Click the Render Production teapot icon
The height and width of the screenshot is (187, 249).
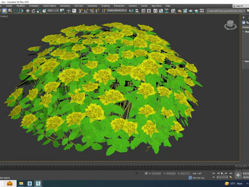point(191,11)
